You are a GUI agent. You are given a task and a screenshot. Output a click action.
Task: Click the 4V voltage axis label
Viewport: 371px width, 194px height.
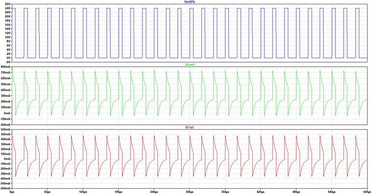[x=8, y=50]
